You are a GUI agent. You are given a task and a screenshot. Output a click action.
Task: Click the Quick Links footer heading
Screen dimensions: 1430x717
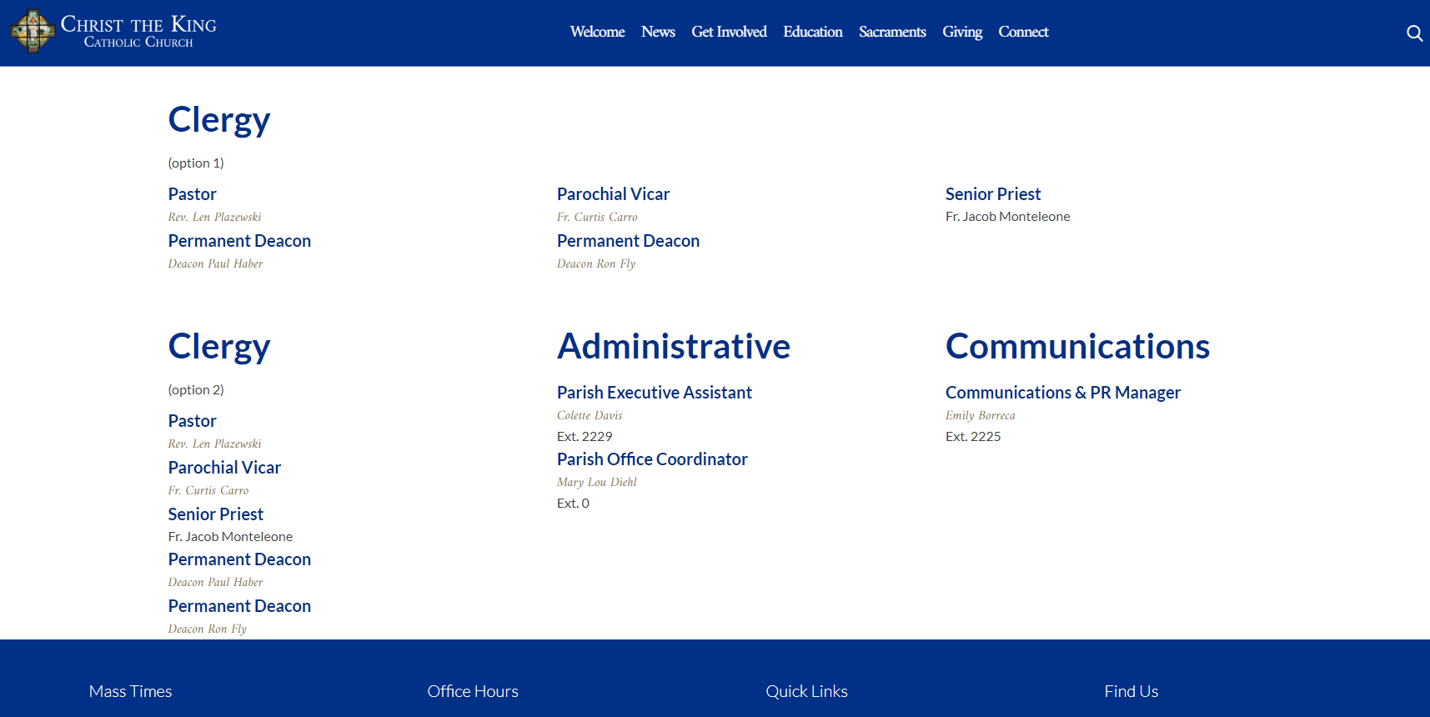coord(806,691)
